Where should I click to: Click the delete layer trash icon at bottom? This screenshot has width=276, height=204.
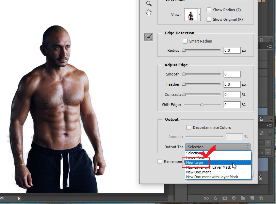(261, 198)
